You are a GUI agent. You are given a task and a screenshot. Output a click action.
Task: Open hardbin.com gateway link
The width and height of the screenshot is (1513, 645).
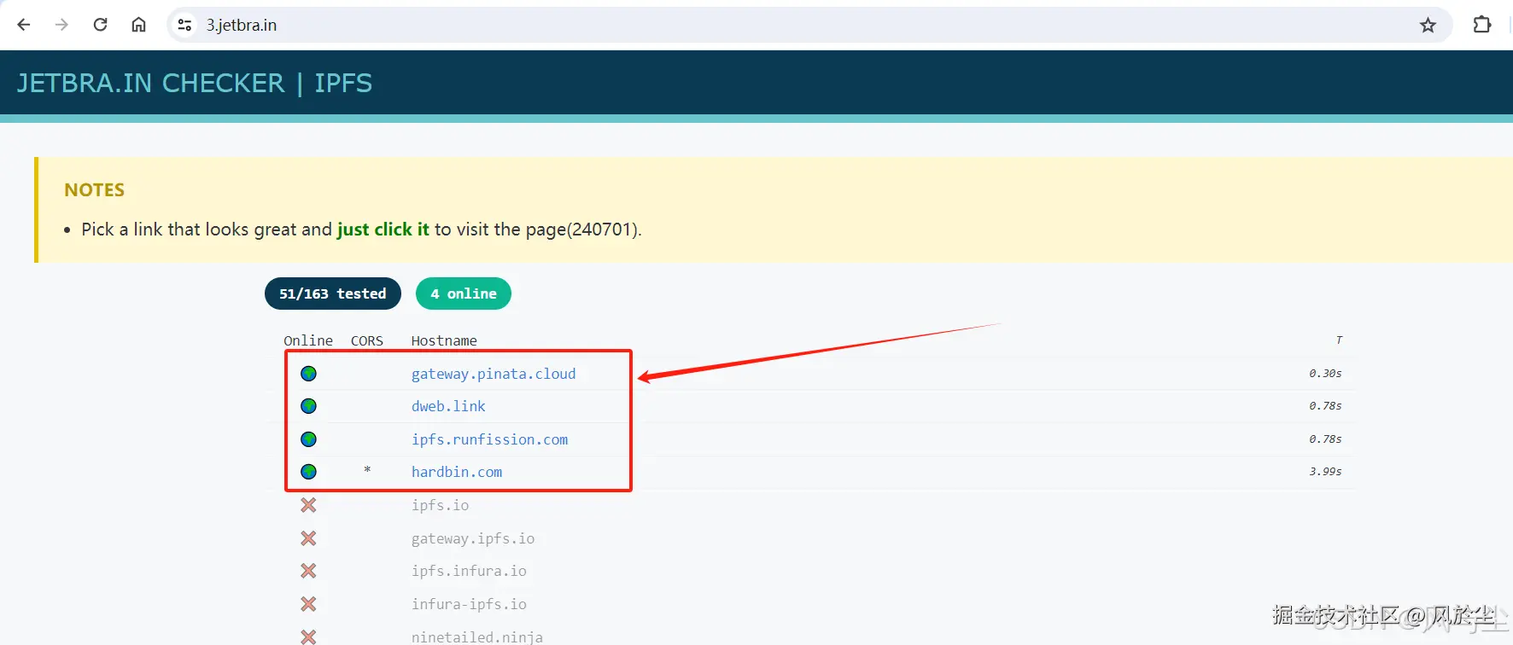457,472
